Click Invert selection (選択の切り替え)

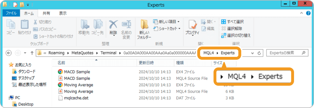click(236, 35)
